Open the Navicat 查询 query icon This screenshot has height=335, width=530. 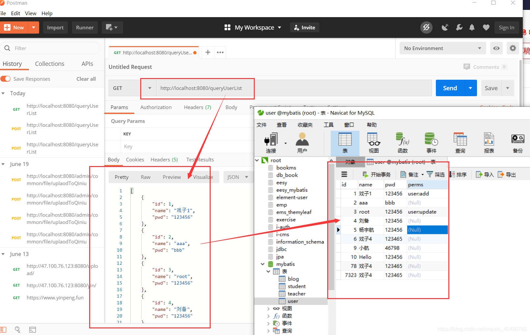click(460, 143)
